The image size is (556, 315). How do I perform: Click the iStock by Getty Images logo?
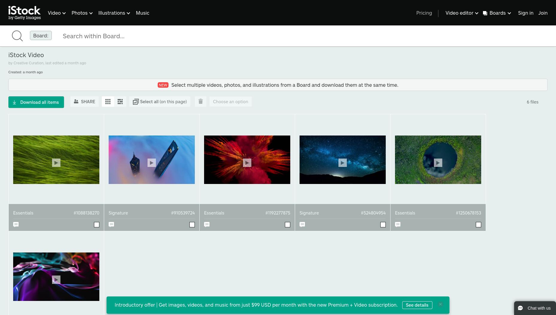pyautogui.click(x=25, y=13)
